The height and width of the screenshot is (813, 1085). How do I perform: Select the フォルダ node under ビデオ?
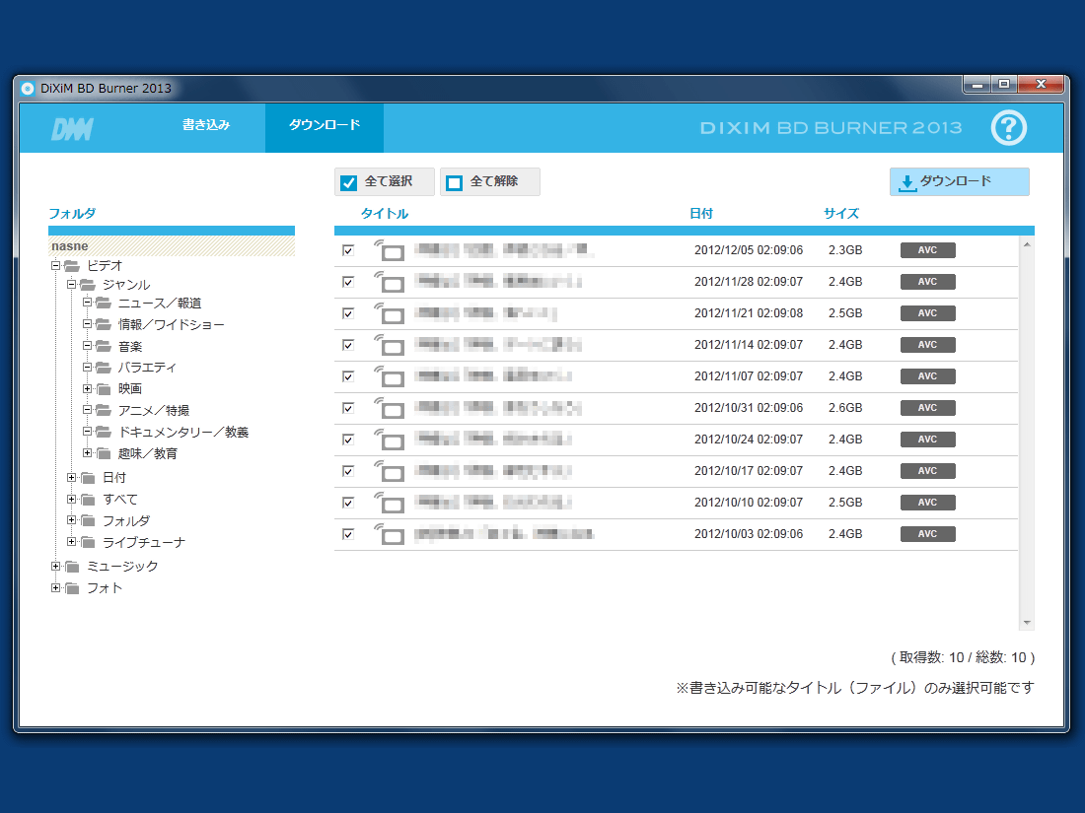[x=126, y=520]
